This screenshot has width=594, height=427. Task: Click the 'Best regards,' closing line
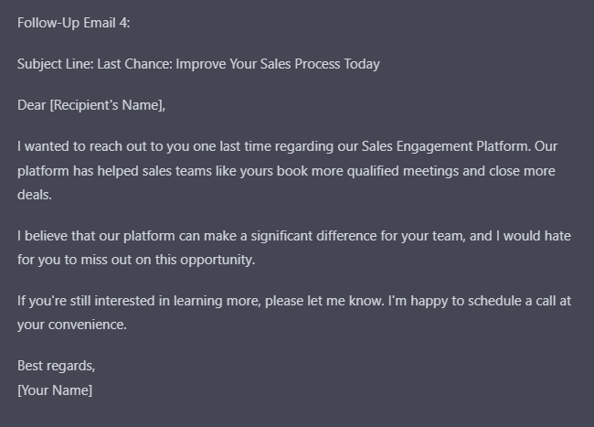[57, 367]
